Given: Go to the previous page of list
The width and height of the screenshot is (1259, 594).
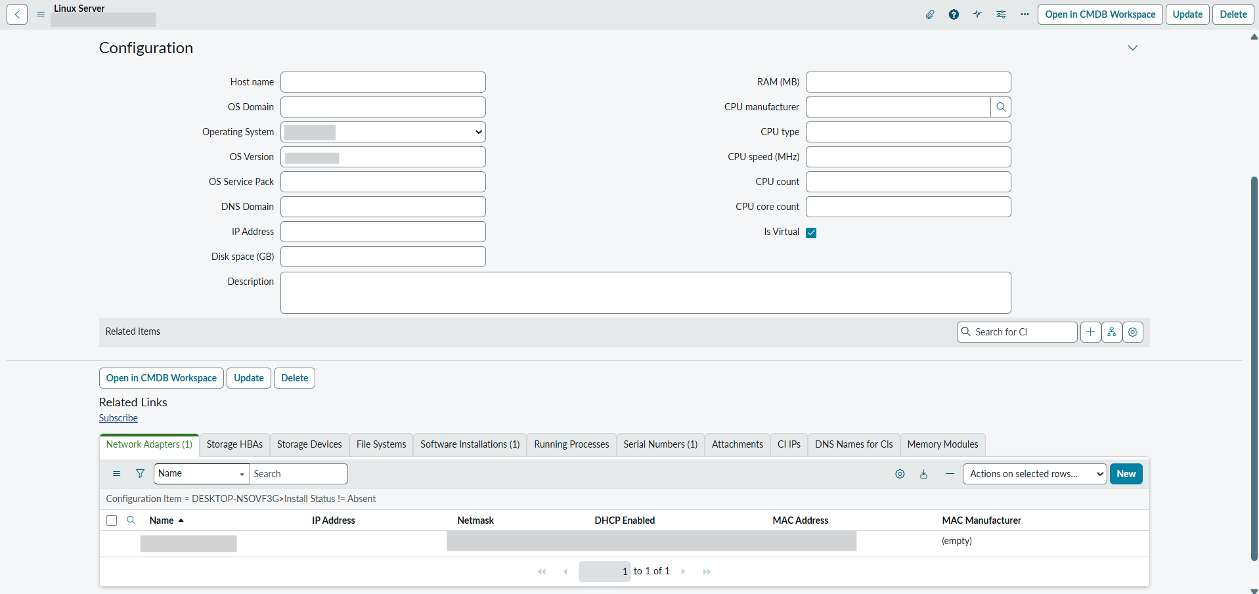Looking at the screenshot, I should (565, 572).
